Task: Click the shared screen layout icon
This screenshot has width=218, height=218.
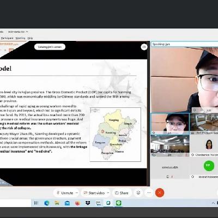Action: click(x=144, y=47)
